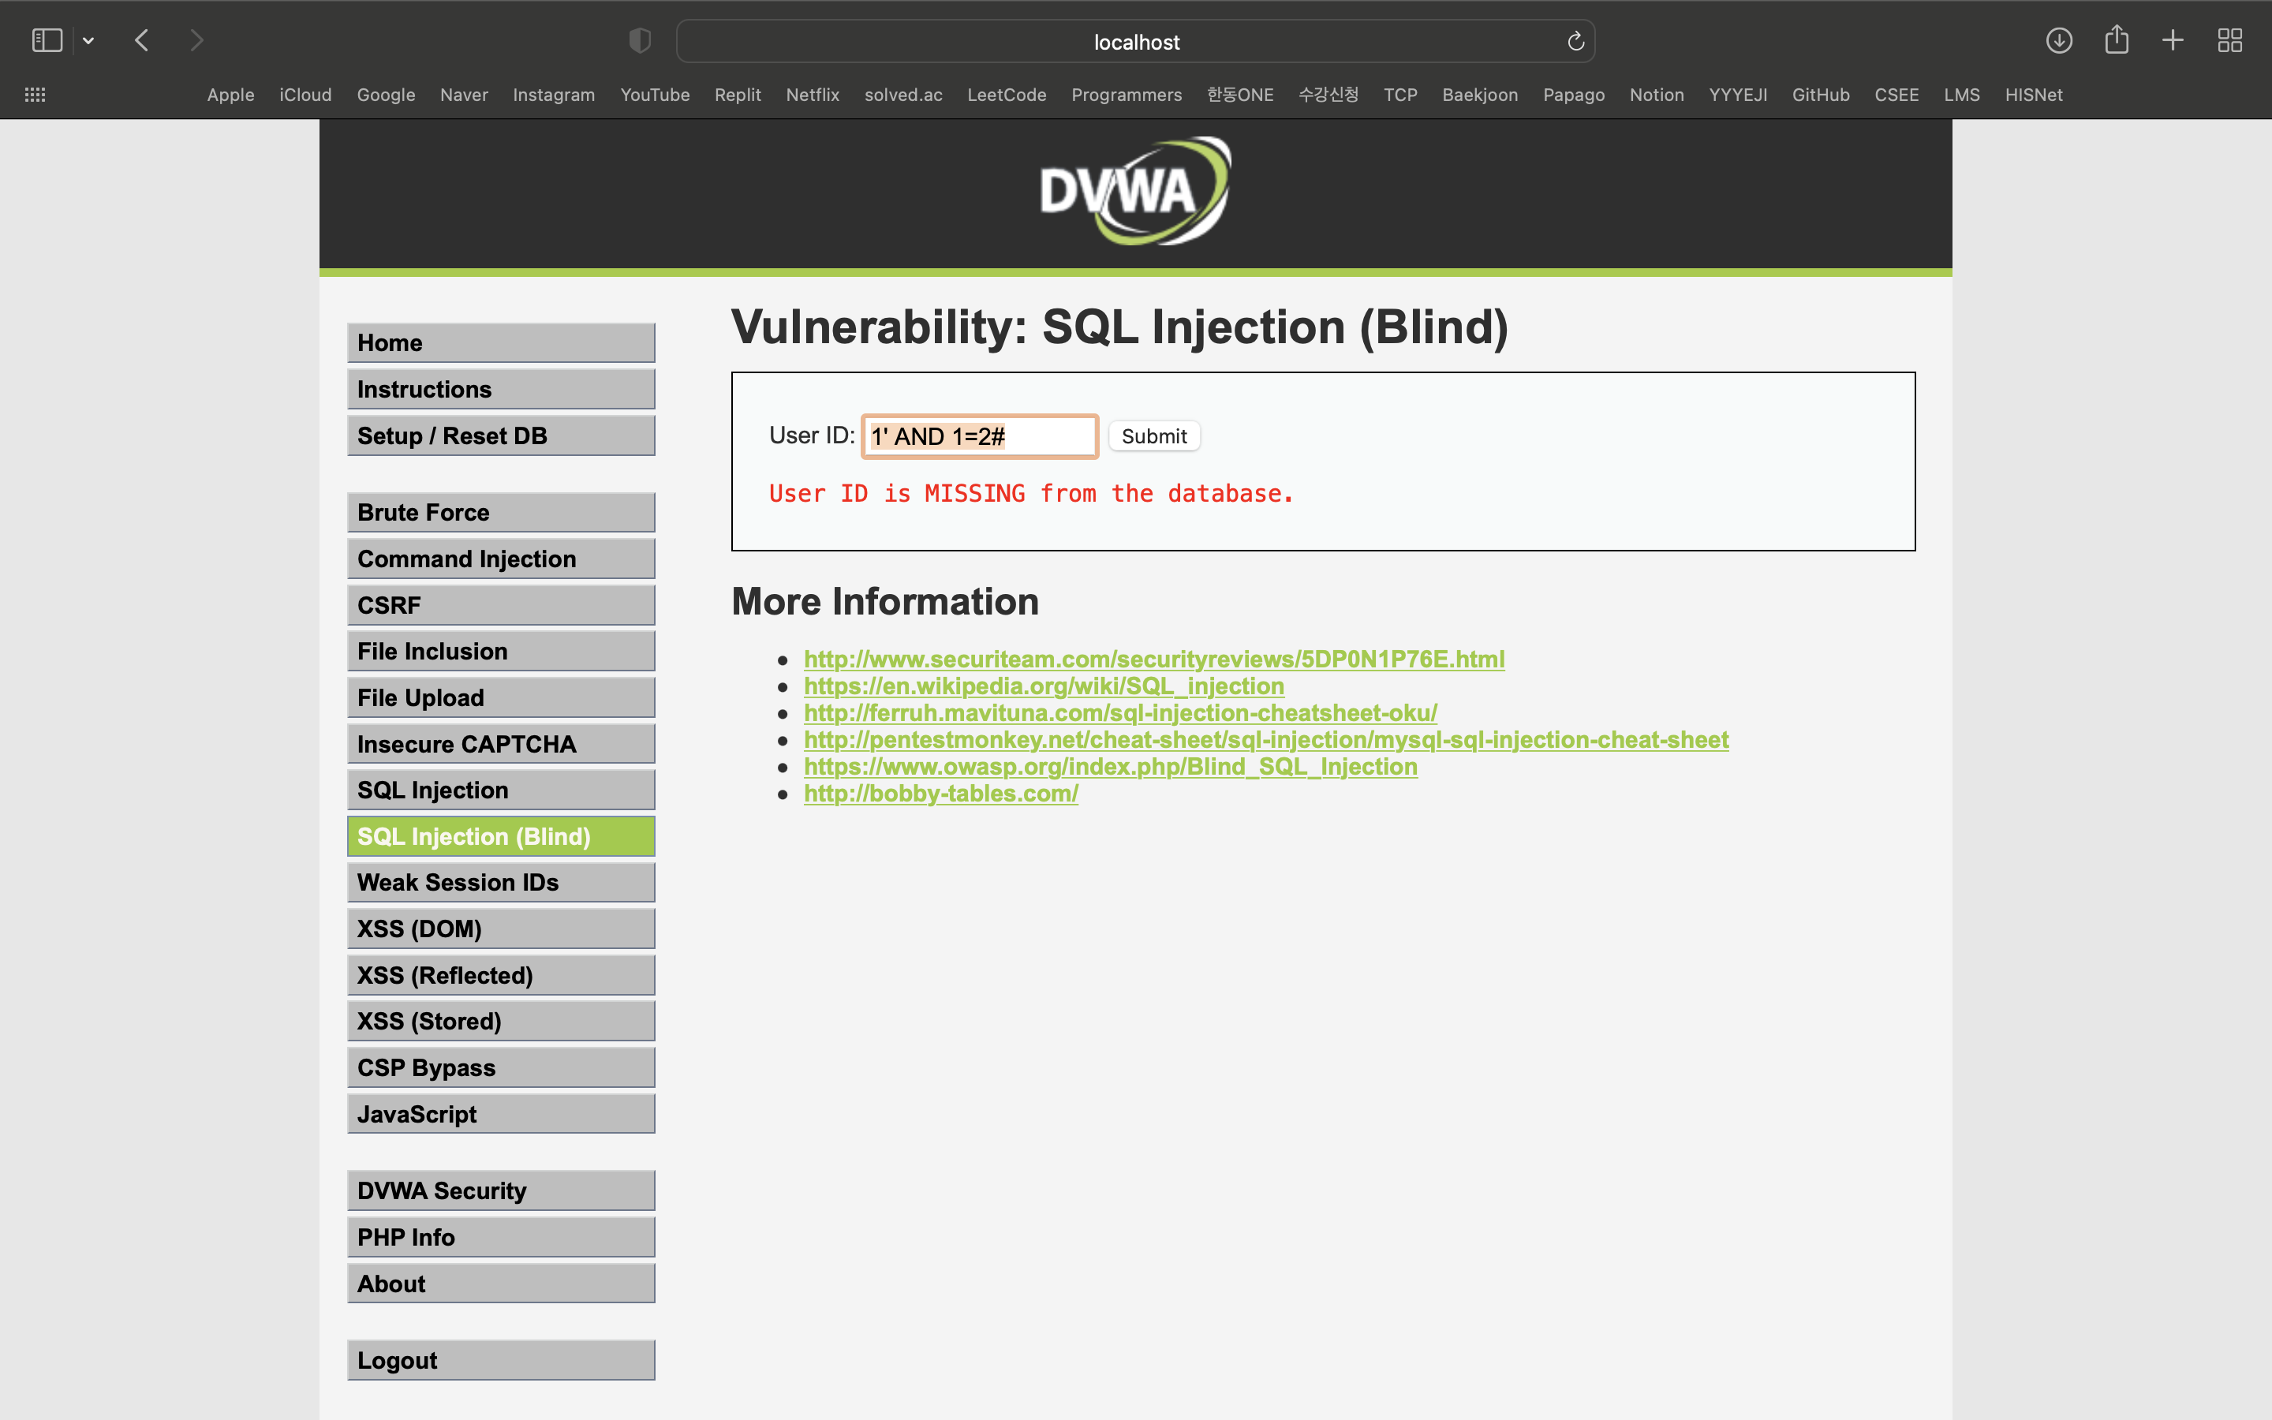Open the Netflix bookmark
Screen dimensions: 2272x1420
pos(812,95)
